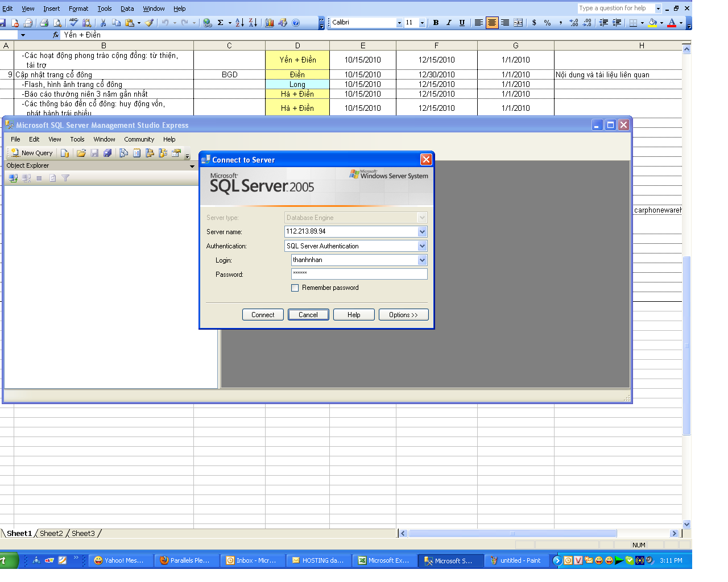
Task: Click Excel Increase Decimal icon
Action: point(574,23)
